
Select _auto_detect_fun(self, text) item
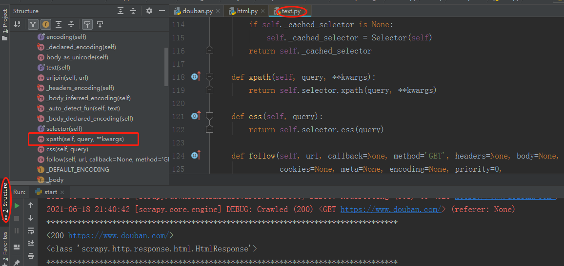pos(79,108)
